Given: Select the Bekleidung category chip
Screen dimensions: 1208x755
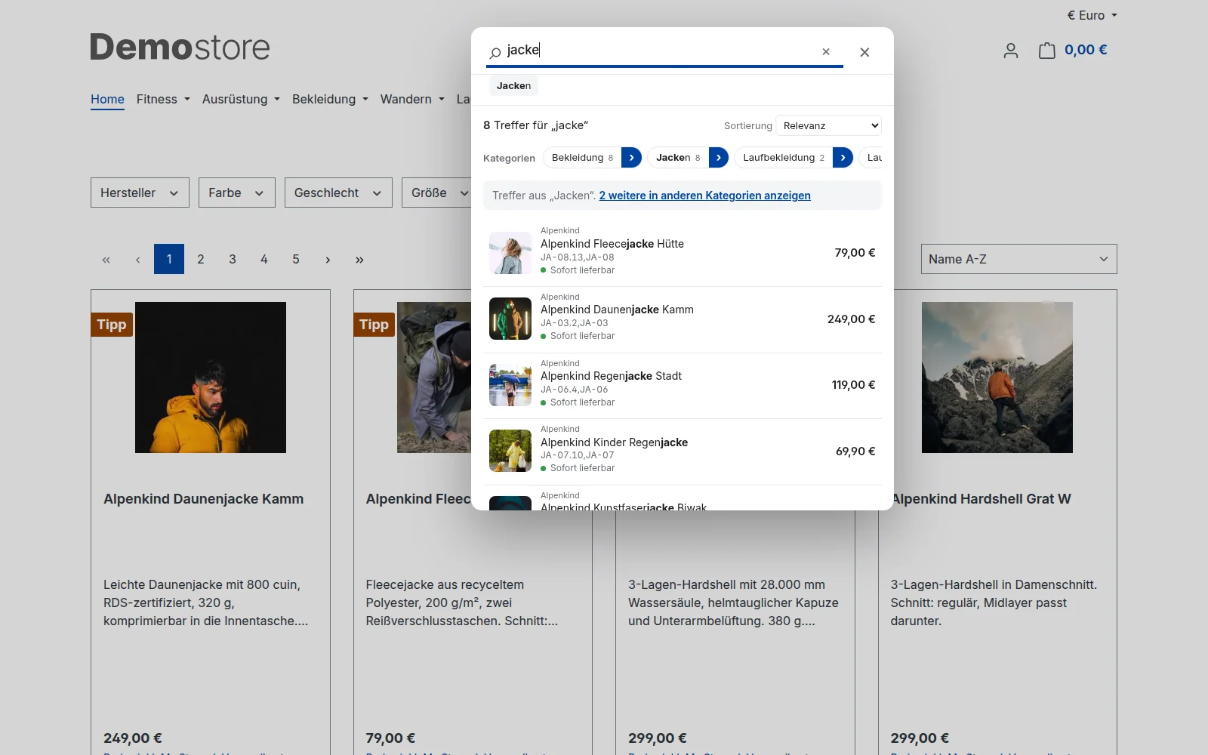Looking at the screenshot, I should 582,157.
